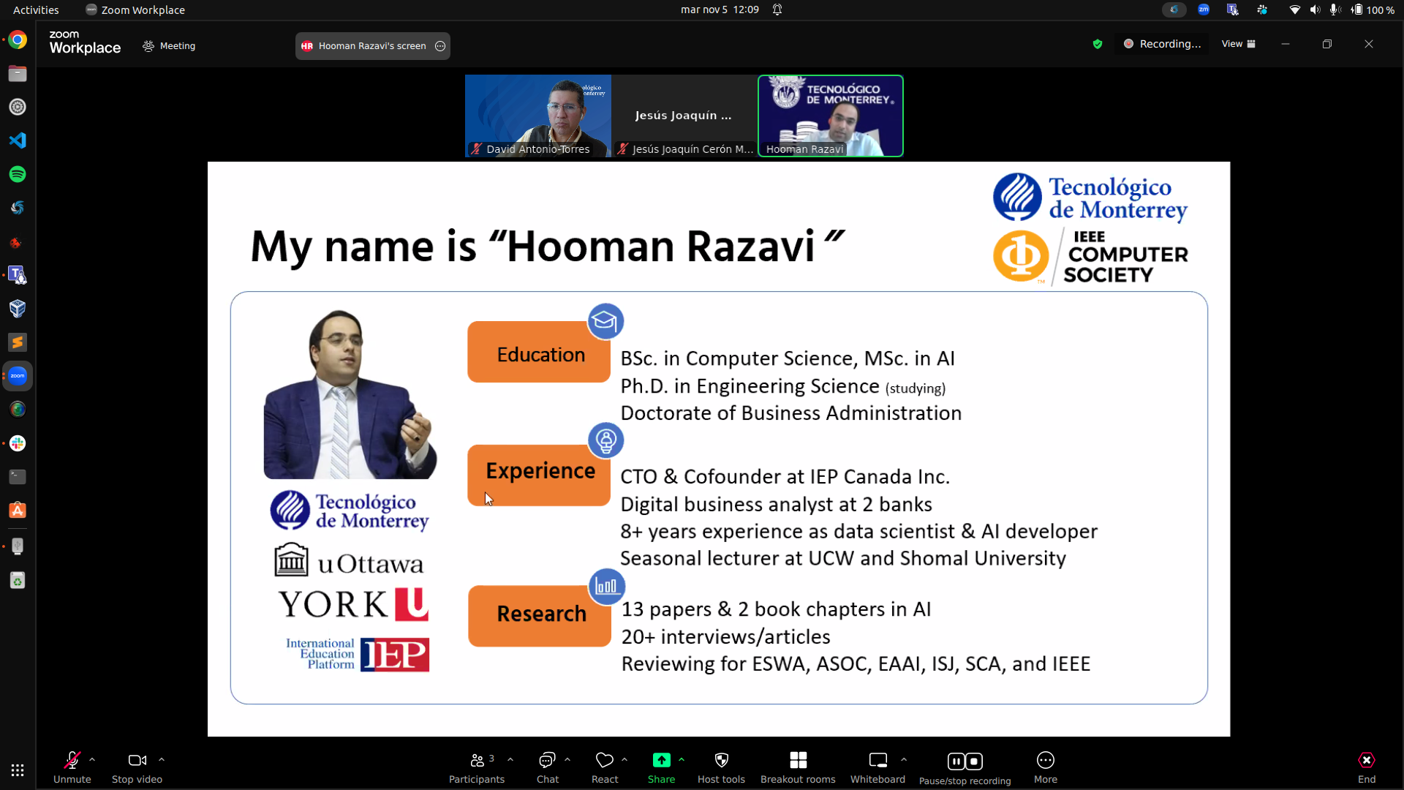Open Spotify from dock
The image size is (1404, 790).
18,174
